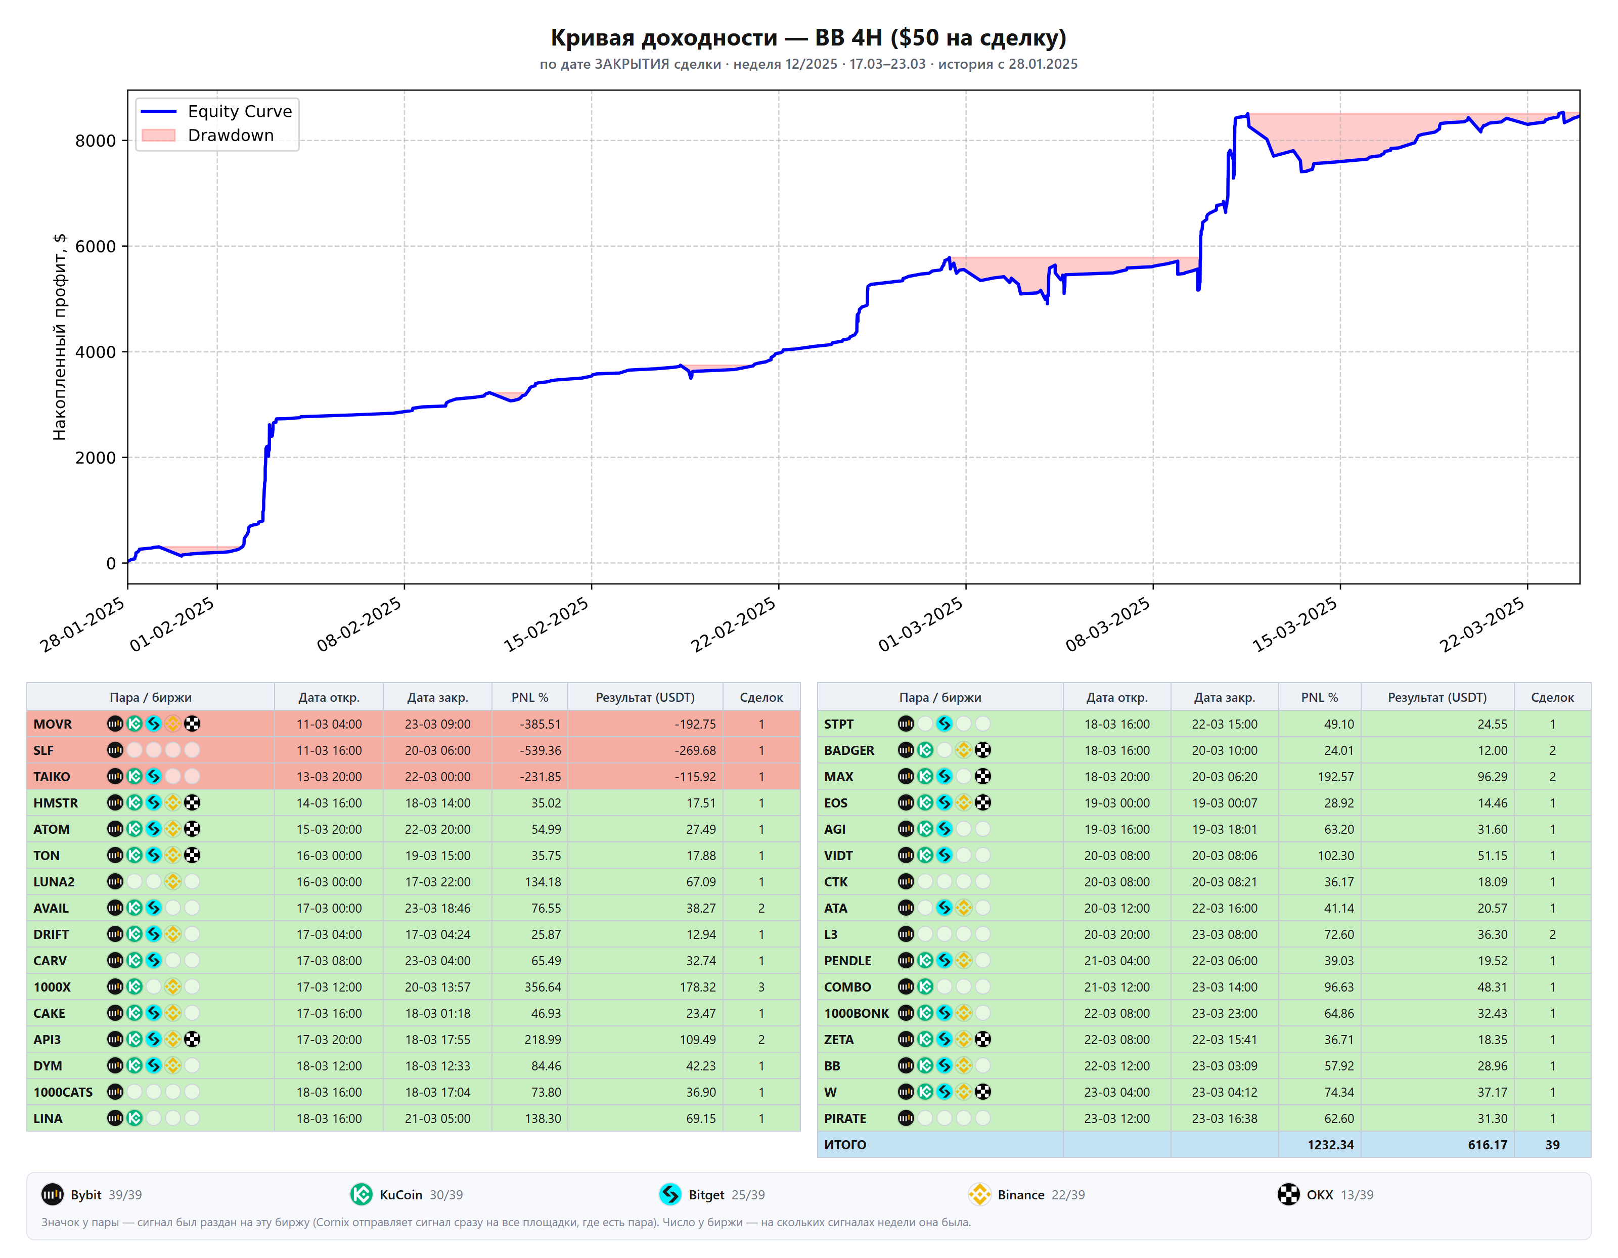Click the left table's Дата откр. header
This screenshot has height=1258, width=1618.
(329, 697)
